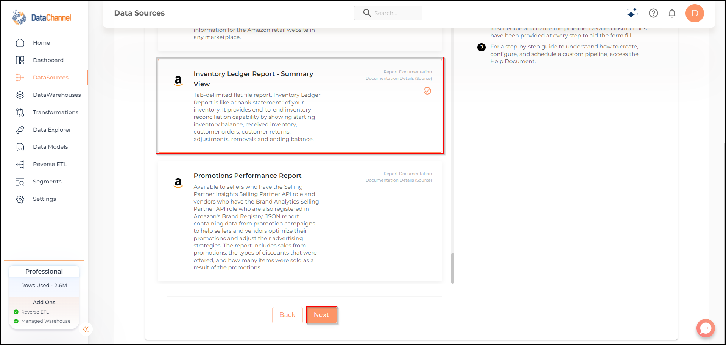Click the Data Sources page heading
Viewport: 726px width, 345px height.
(x=139, y=13)
